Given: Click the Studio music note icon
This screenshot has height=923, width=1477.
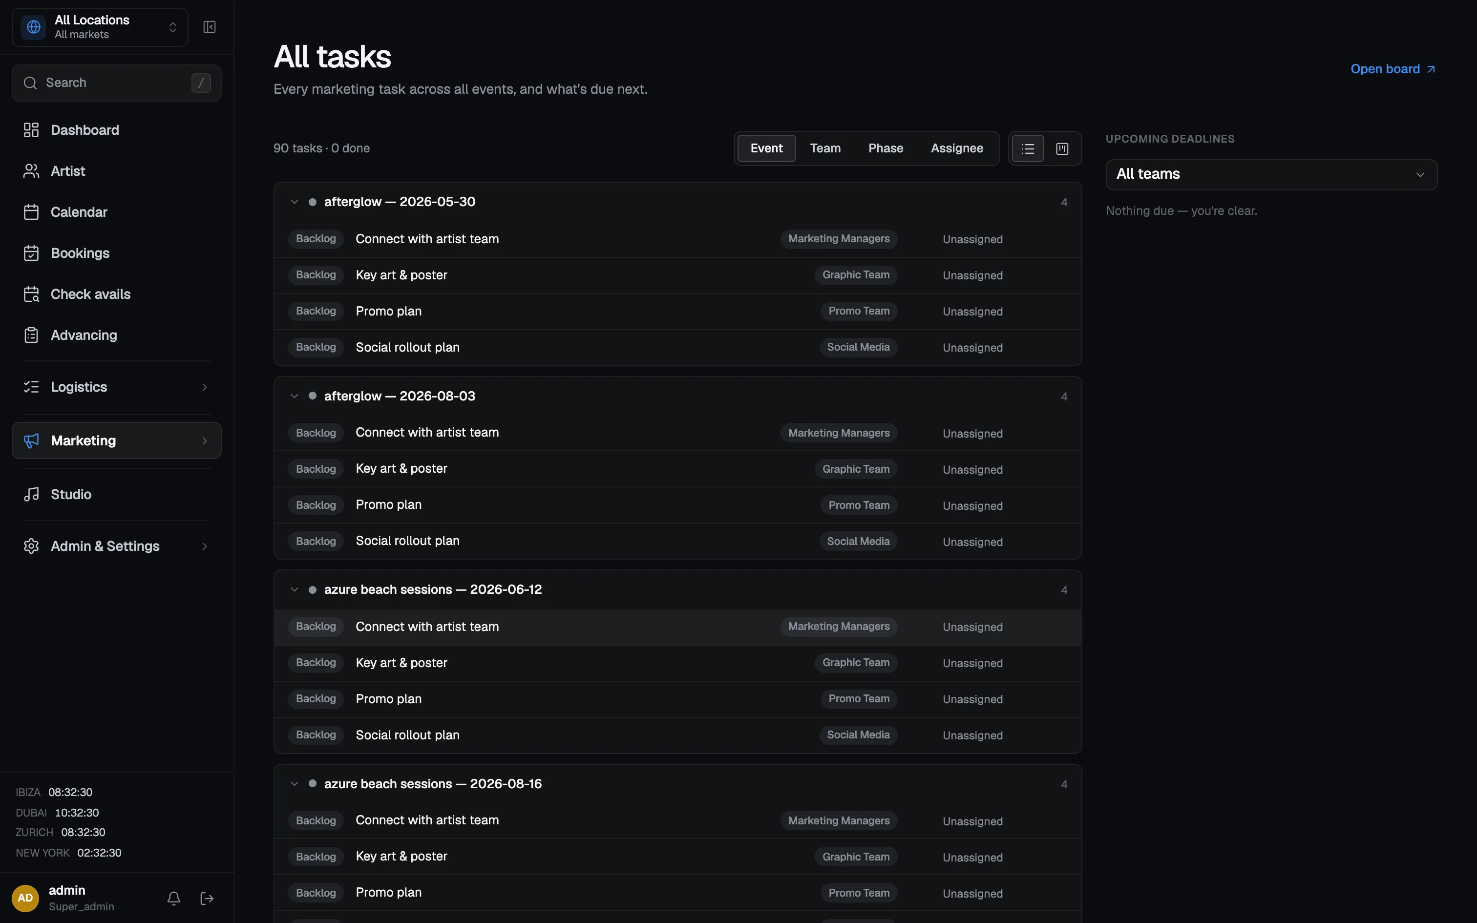Looking at the screenshot, I should coord(31,494).
